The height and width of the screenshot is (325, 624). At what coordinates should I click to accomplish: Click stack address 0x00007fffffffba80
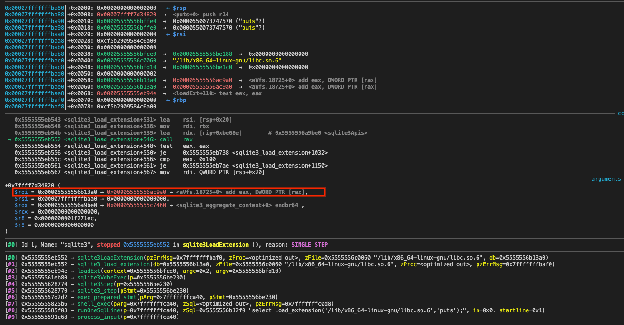point(34,8)
